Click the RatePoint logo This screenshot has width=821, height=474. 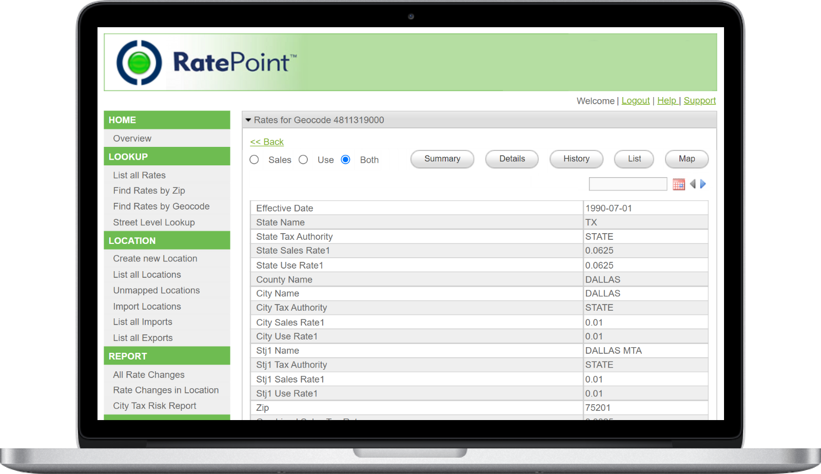click(x=205, y=61)
